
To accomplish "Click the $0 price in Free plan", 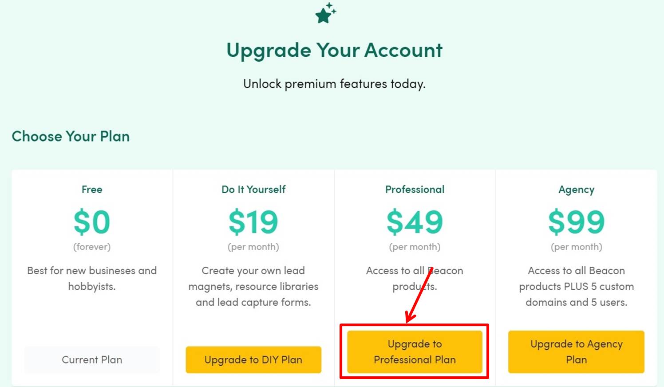I will click(92, 222).
